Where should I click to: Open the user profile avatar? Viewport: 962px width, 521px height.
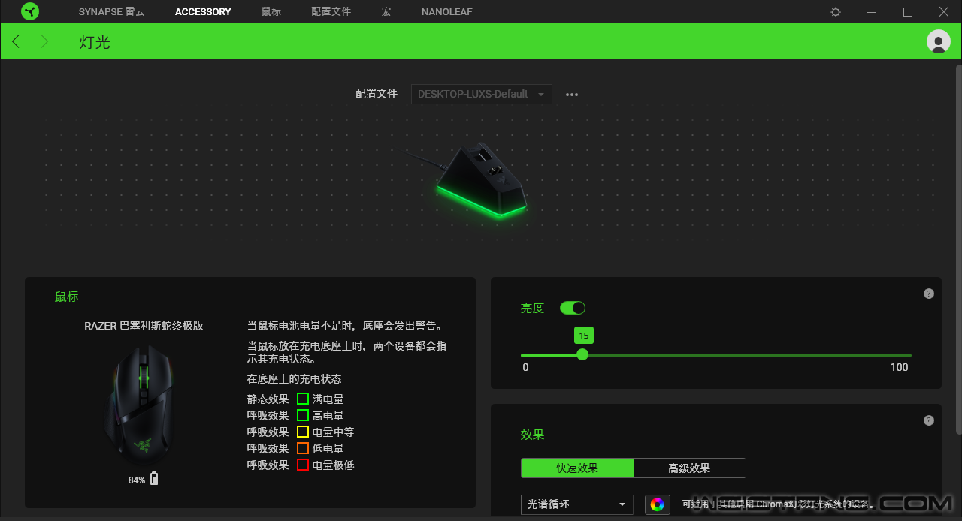click(939, 41)
